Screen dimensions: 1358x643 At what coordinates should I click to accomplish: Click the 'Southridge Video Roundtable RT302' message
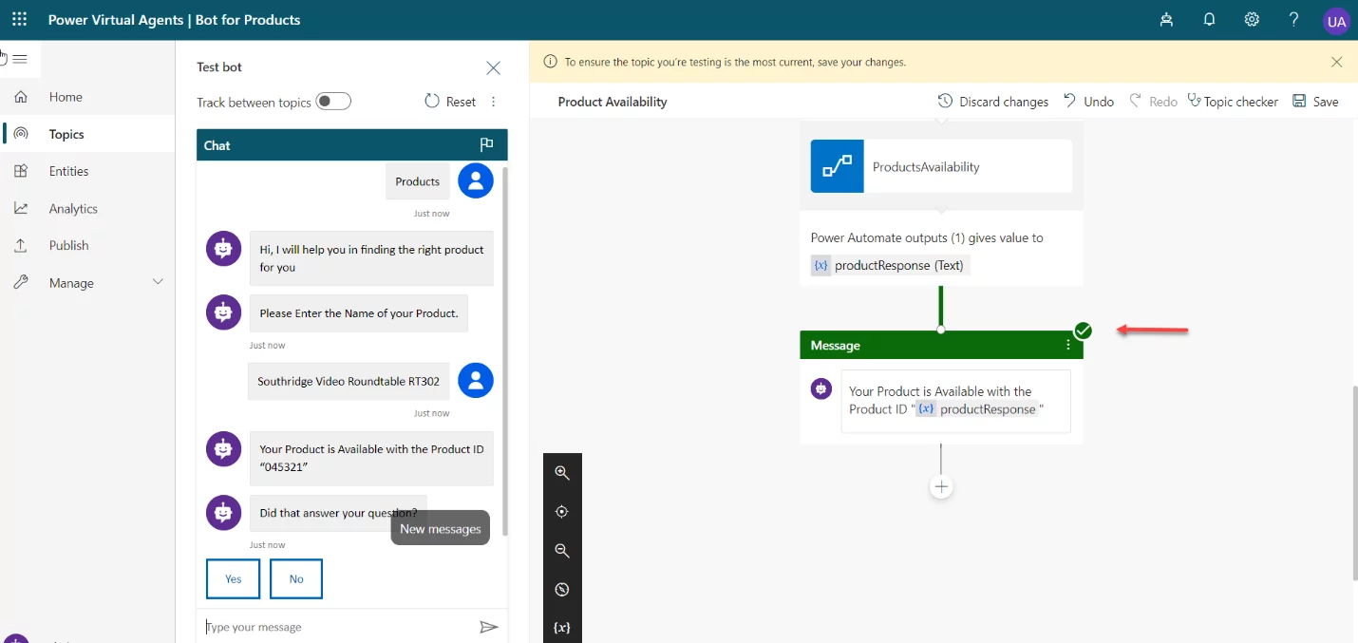point(349,381)
